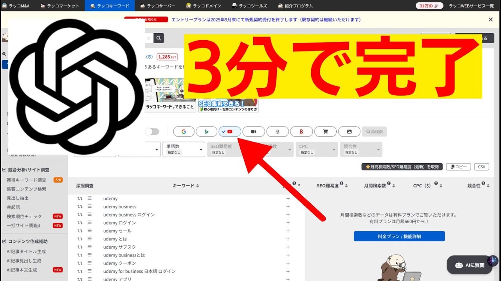Download results with the CSV button
Viewport: 501px width, 281px height.
point(482,167)
